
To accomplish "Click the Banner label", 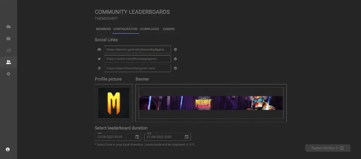I will (142, 79).
